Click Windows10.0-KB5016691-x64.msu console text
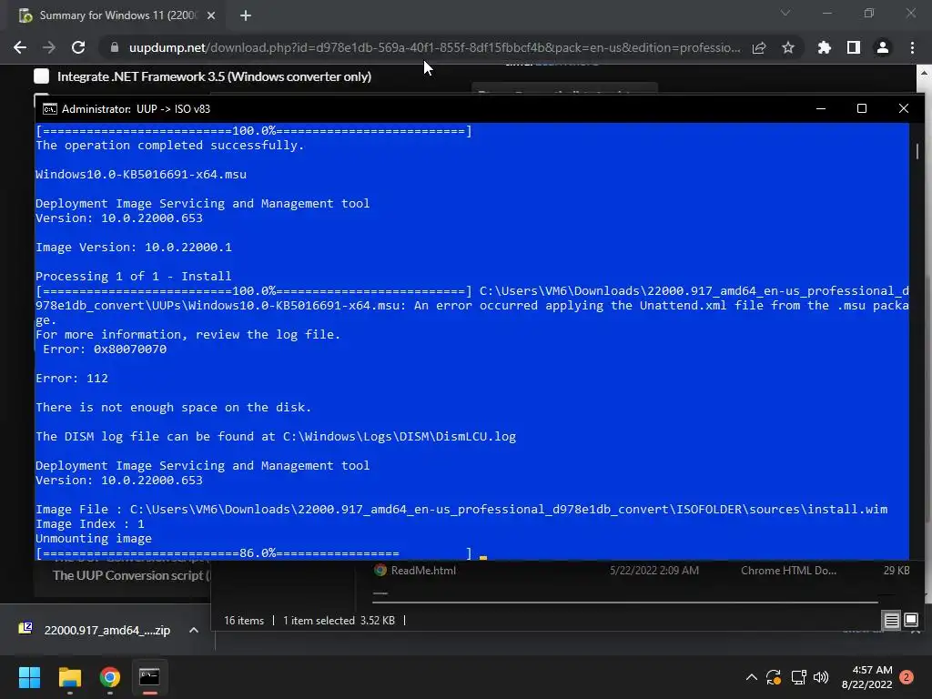The image size is (932, 699). (x=141, y=174)
